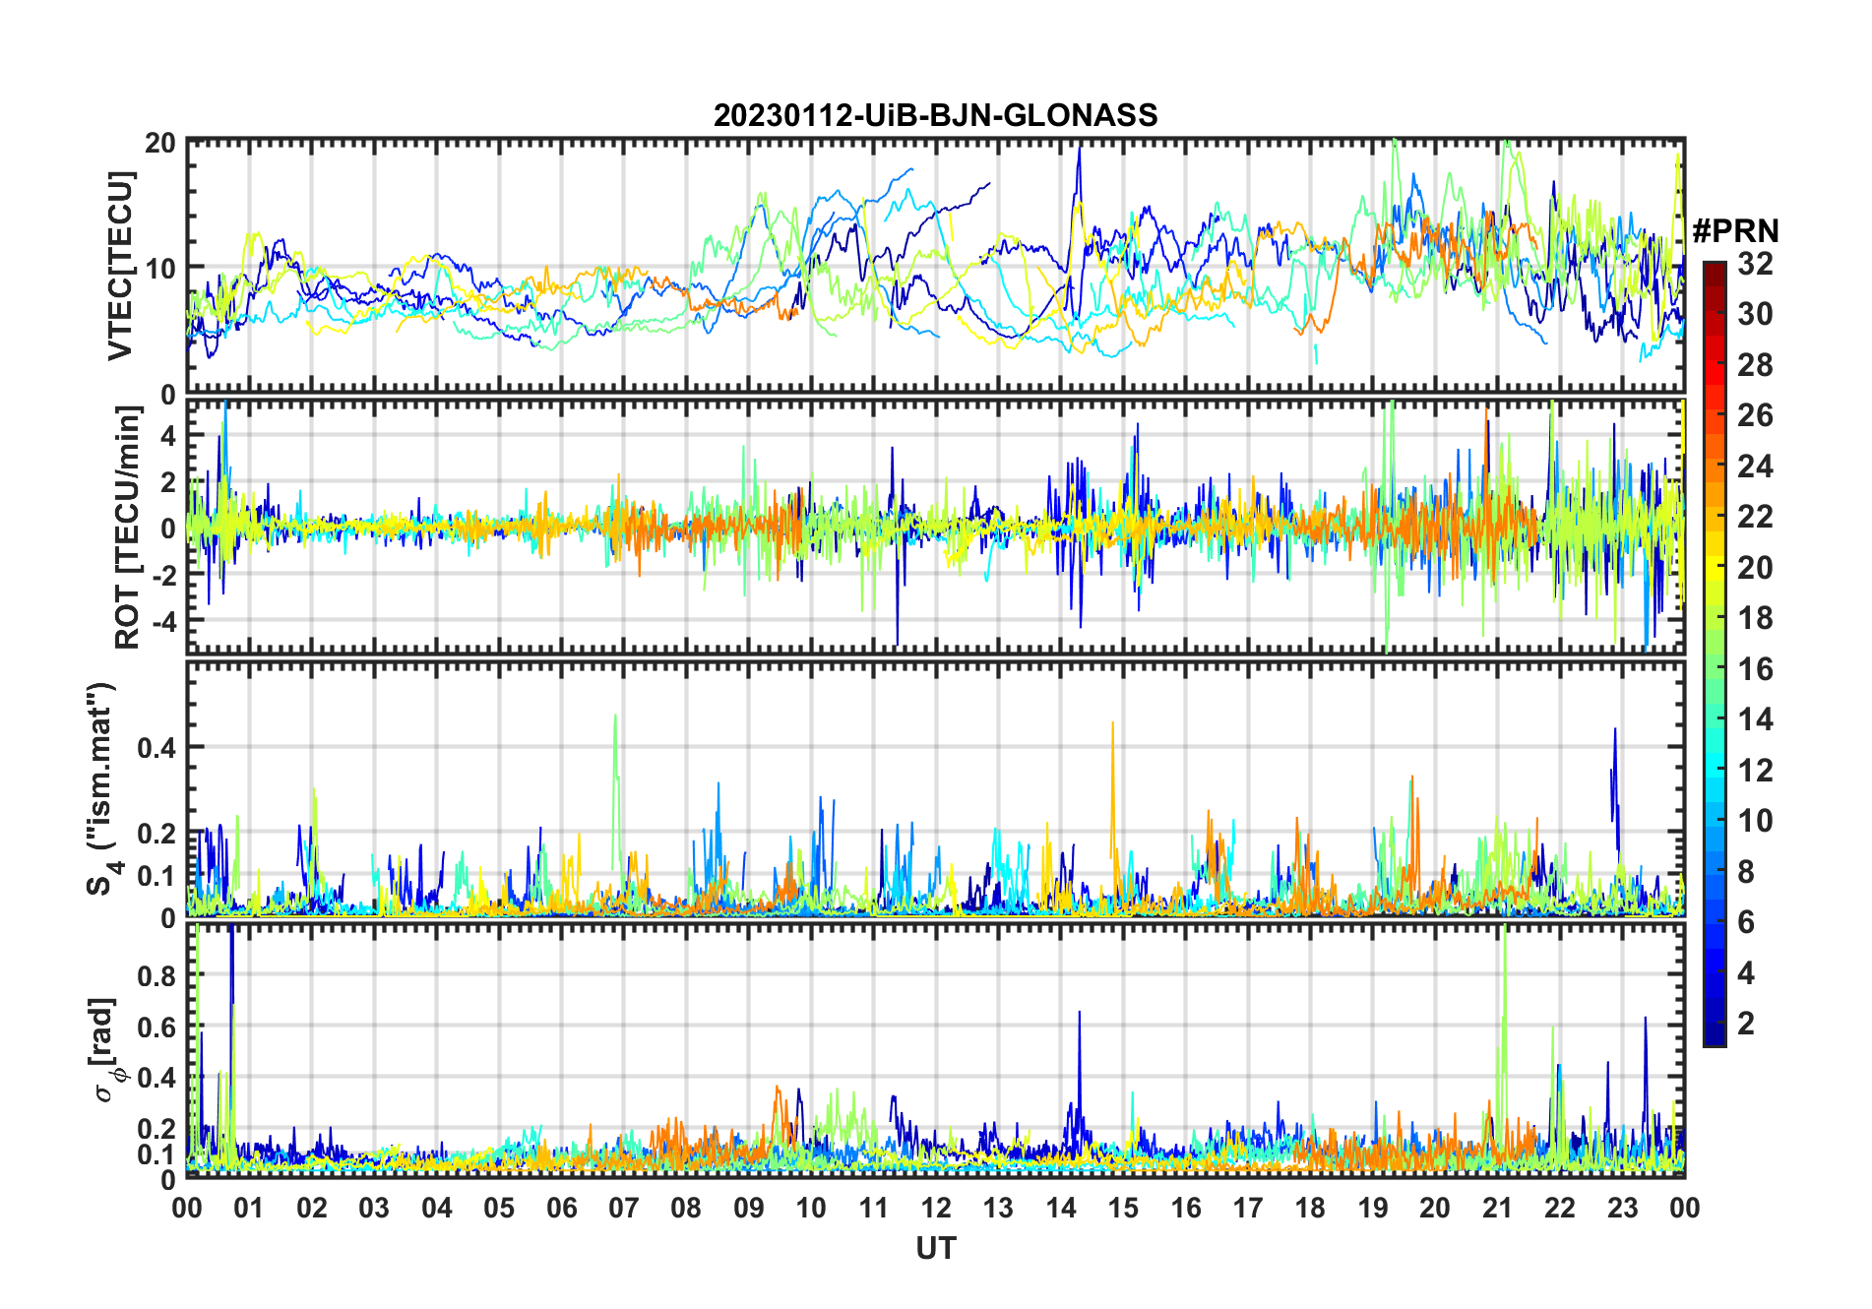This screenshot has width=1872, height=1309.
Task: Click the ROT y-axis tick label -2
Action: (x=165, y=576)
